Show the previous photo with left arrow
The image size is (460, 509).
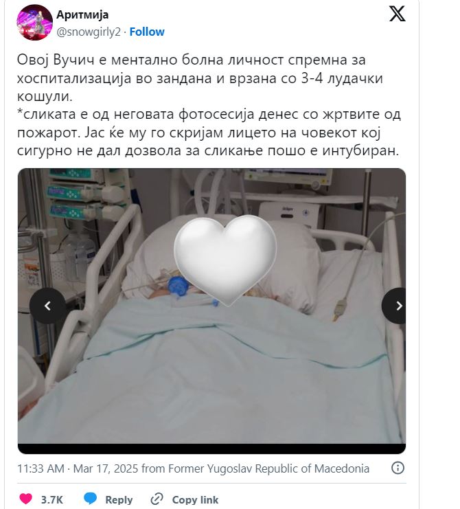click(47, 306)
